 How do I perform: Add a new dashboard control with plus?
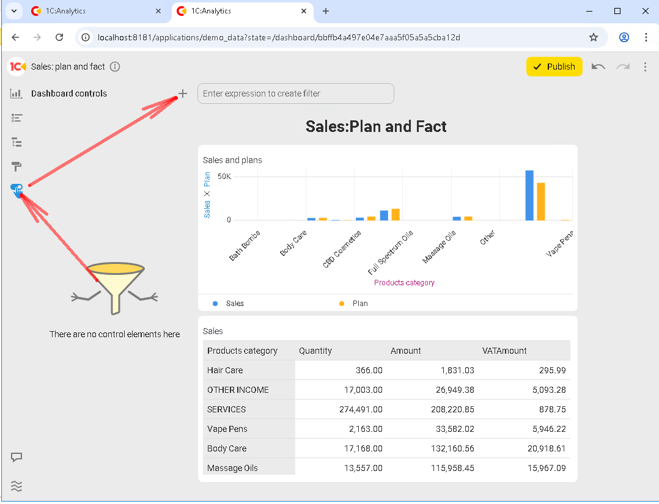click(x=182, y=93)
